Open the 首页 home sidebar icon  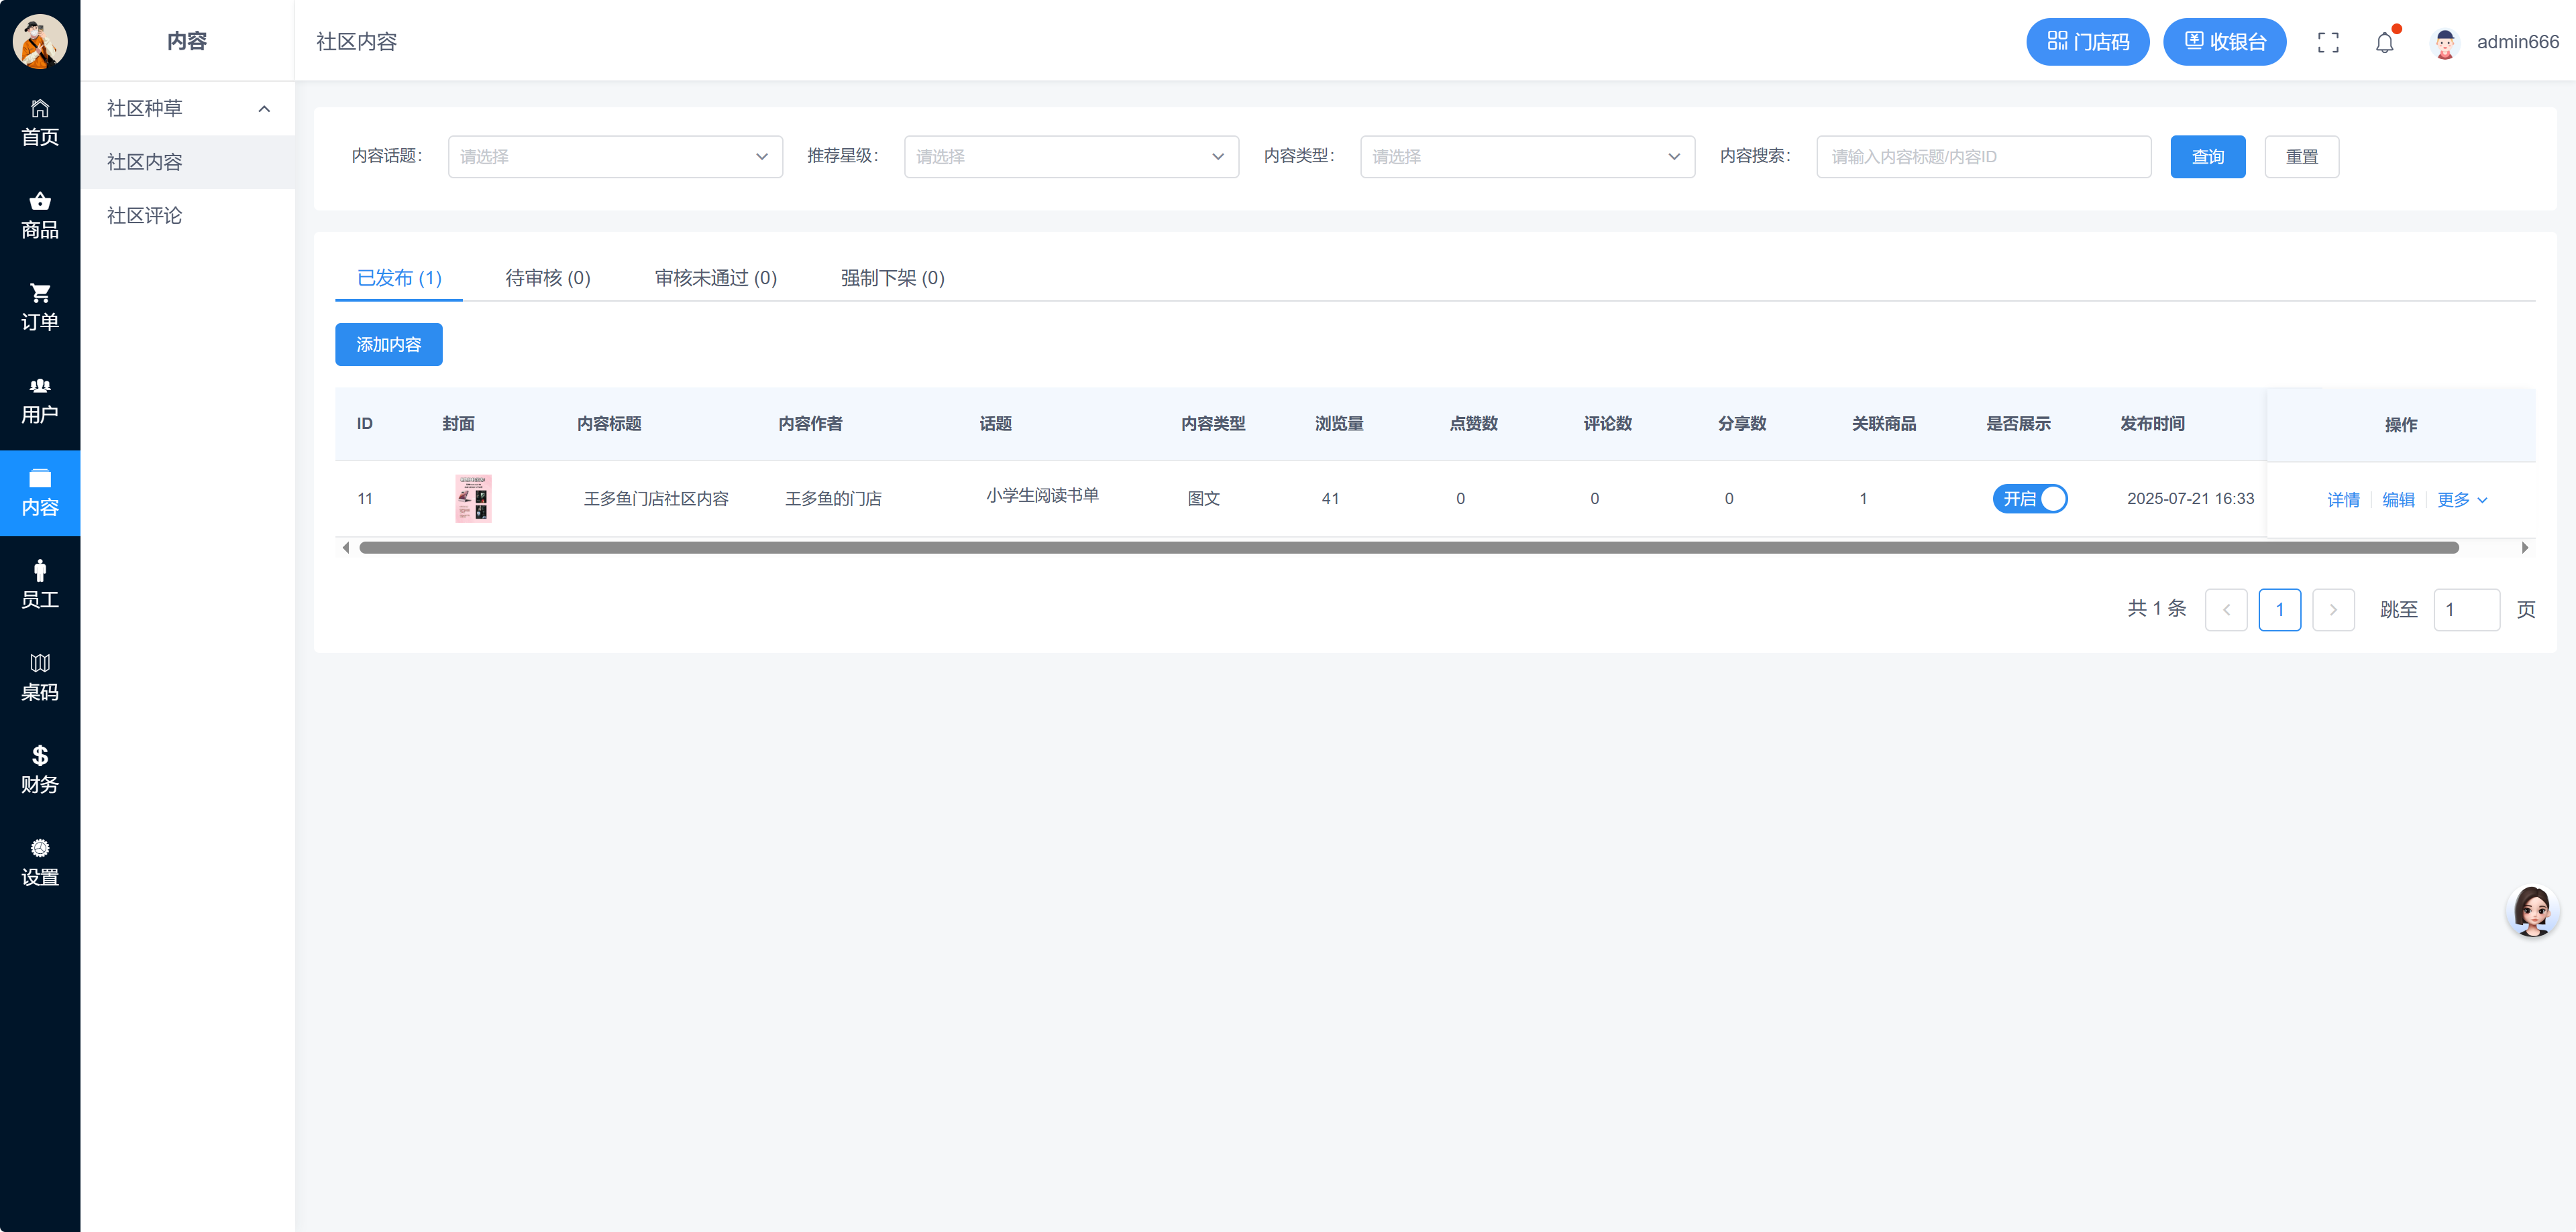40,122
